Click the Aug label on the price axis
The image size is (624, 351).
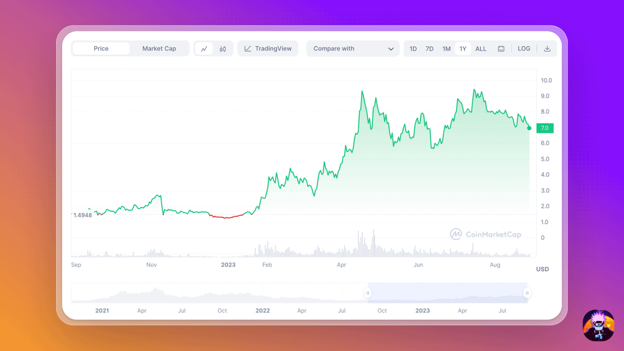click(495, 265)
